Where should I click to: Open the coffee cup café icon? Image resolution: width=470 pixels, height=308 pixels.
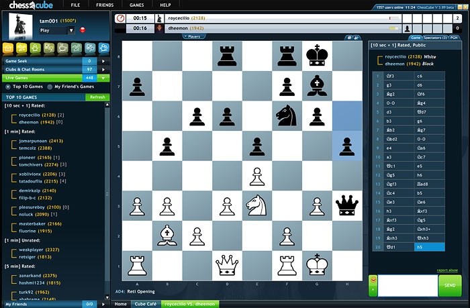point(62,48)
